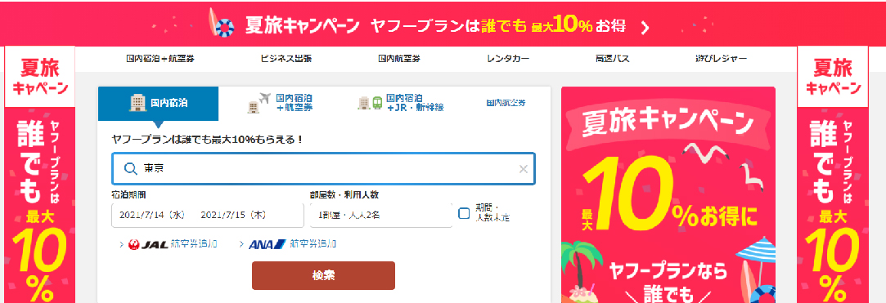
Task: Open the 部屋数・利用人数 selector
Action: coord(381,215)
